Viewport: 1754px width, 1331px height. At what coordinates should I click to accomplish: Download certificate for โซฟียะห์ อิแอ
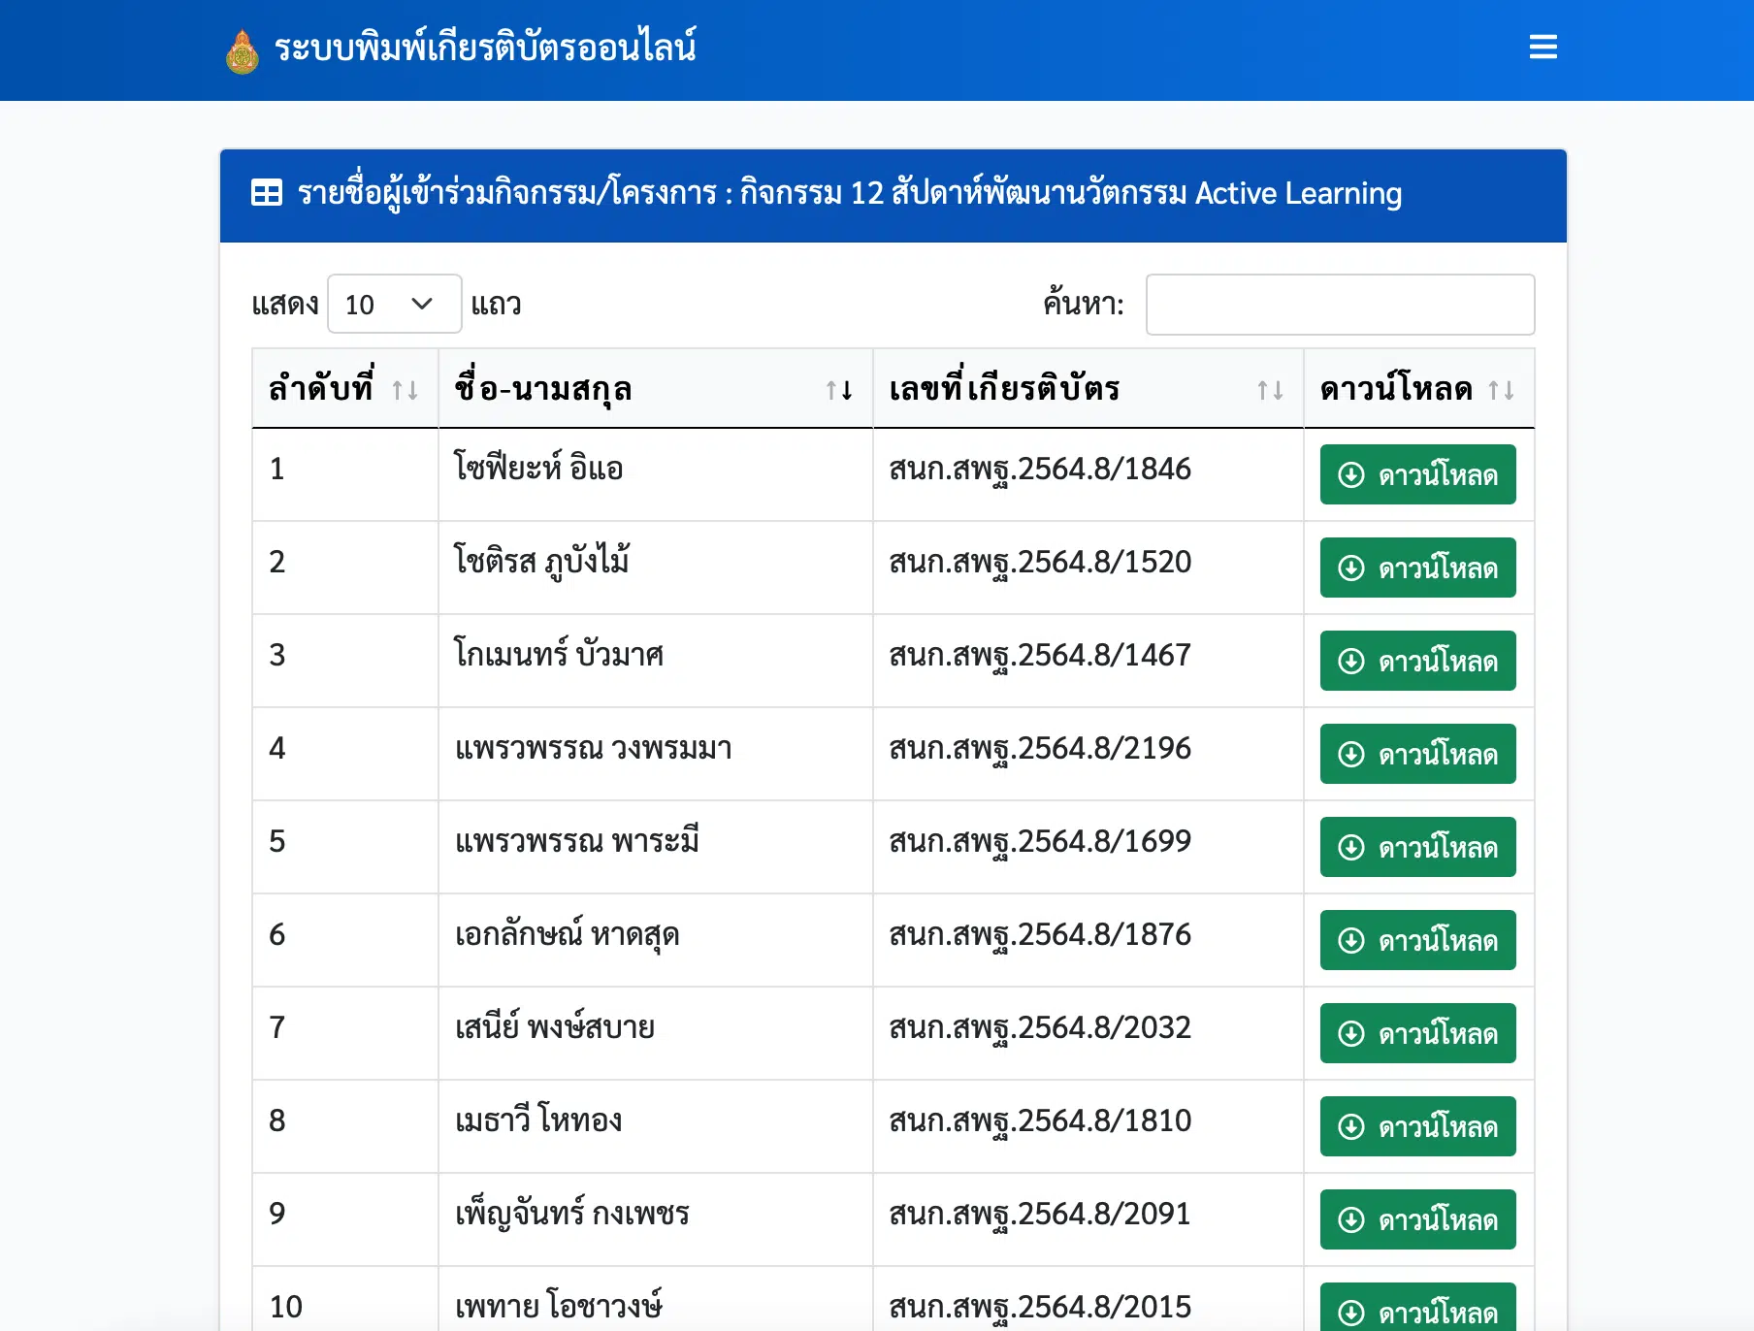click(x=1417, y=474)
